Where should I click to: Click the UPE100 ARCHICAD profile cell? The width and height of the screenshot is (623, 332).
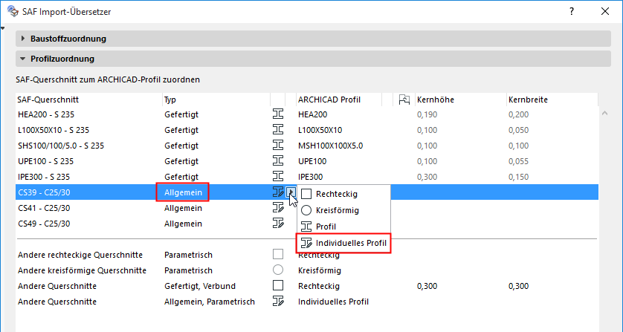click(x=312, y=161)
